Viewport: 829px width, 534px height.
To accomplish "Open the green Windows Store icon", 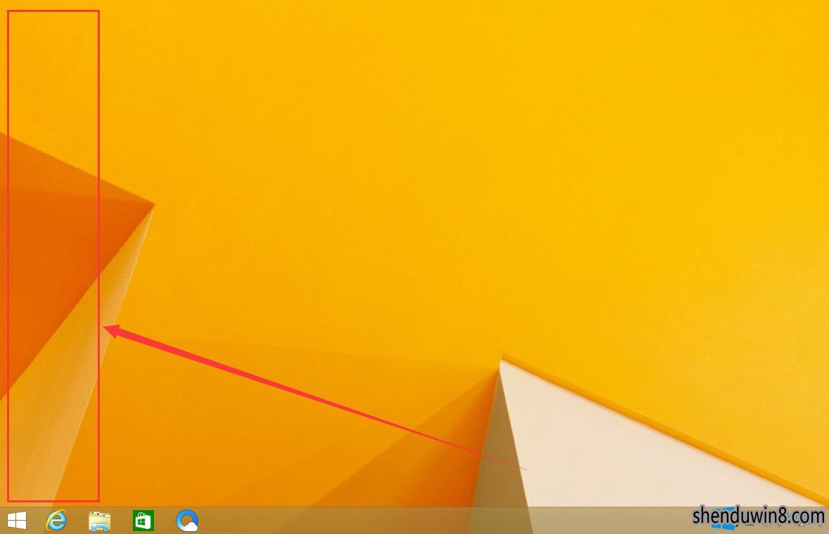I will [x=143, y=521].
